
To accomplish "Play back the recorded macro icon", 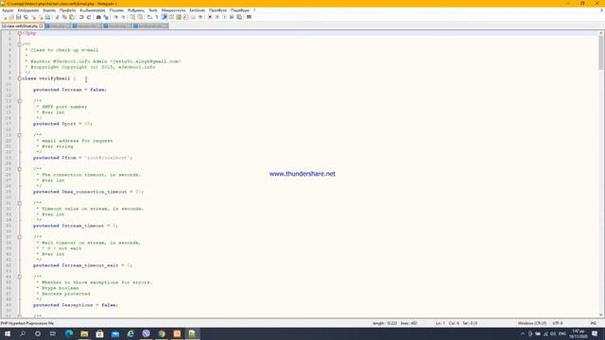I will (x=224, y=17).
